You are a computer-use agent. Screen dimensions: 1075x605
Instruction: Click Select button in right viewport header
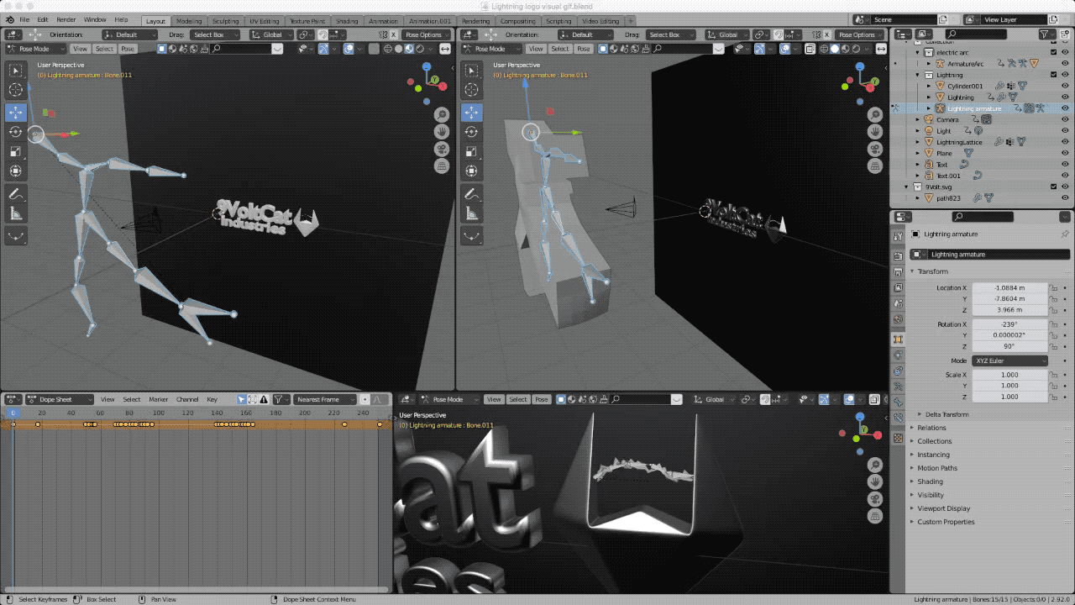(560, 49)
